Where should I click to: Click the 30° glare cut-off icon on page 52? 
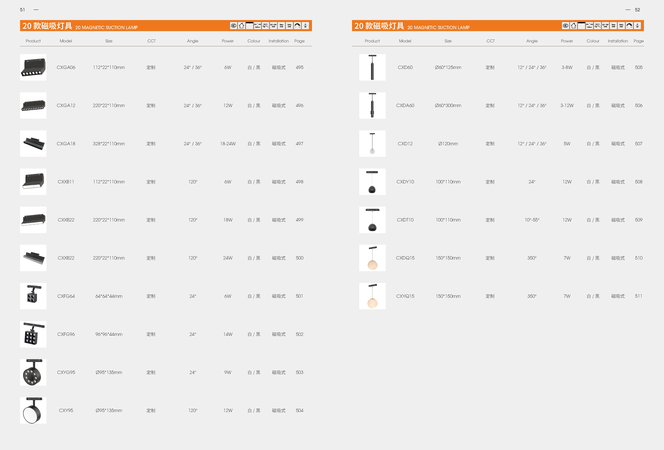[x=597, y=26]
